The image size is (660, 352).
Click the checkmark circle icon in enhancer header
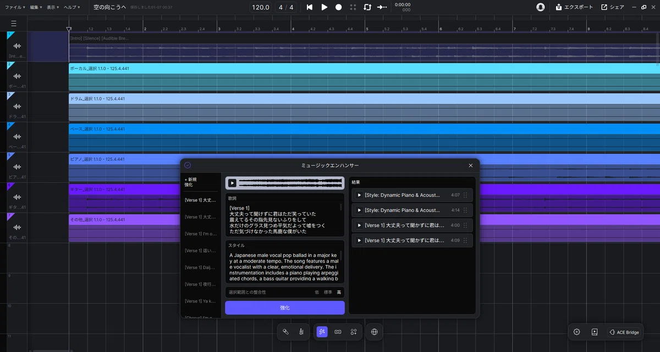[x=188, y=165]
